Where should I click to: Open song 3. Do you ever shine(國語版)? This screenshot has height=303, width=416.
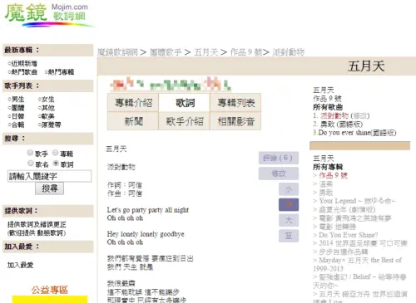[357, 133]
